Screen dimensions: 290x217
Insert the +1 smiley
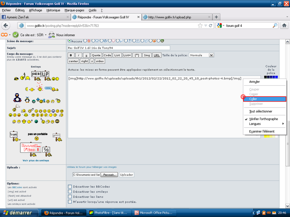coord(41,101)
